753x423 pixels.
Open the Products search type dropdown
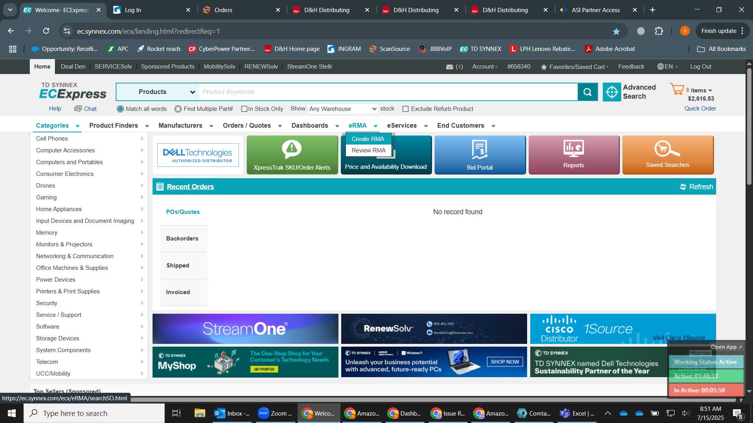click(158, 92)
